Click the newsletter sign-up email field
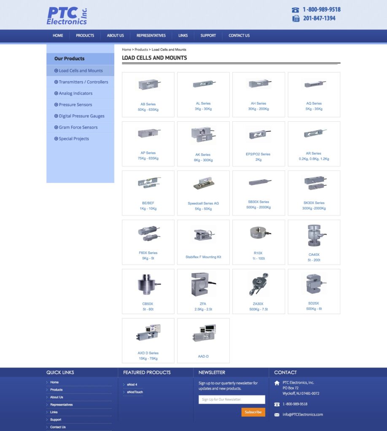The height and width of the screenshot is (431, 387). [232, 399]
